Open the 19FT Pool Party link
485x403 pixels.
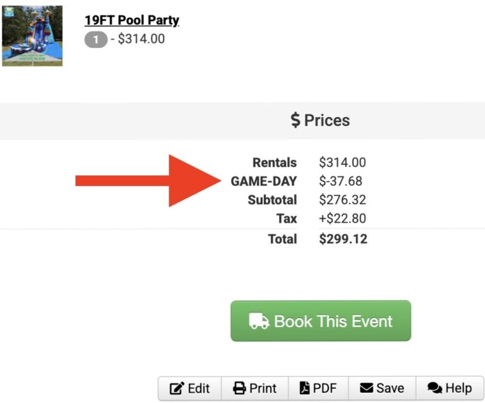132,20
